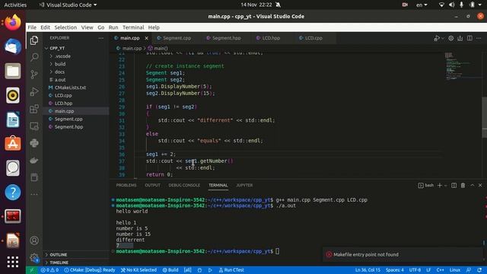This screenshot has width=487, height=274.
Task: Open the Remote Explorer view
Action: tap(34, 126)
